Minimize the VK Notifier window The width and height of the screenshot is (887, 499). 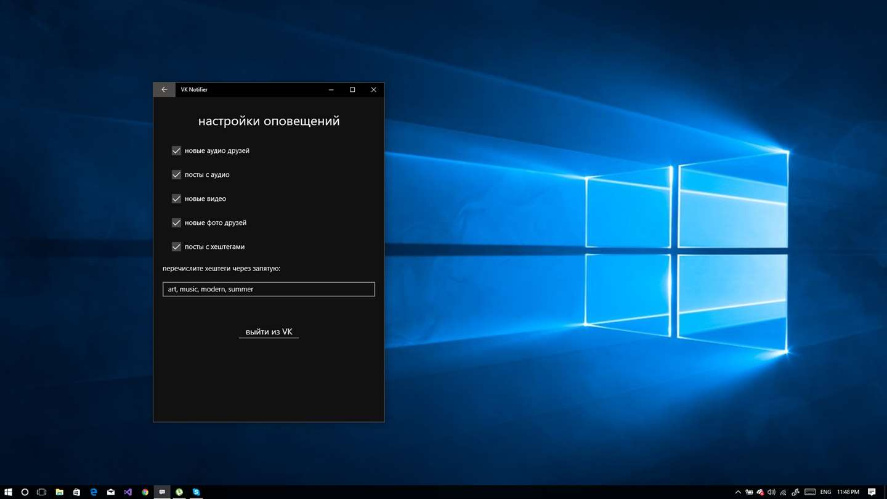331,90
